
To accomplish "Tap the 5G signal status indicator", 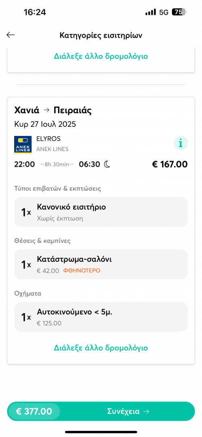I will pos(164,12).
